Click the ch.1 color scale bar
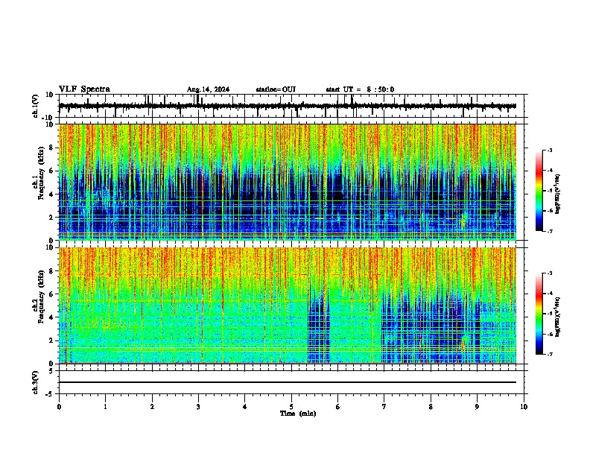 coord(539,191)
